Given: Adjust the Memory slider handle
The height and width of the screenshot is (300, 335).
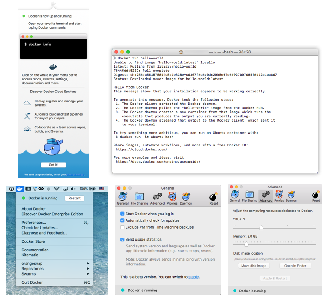Looking at the screenshot, I should point(246,244).
